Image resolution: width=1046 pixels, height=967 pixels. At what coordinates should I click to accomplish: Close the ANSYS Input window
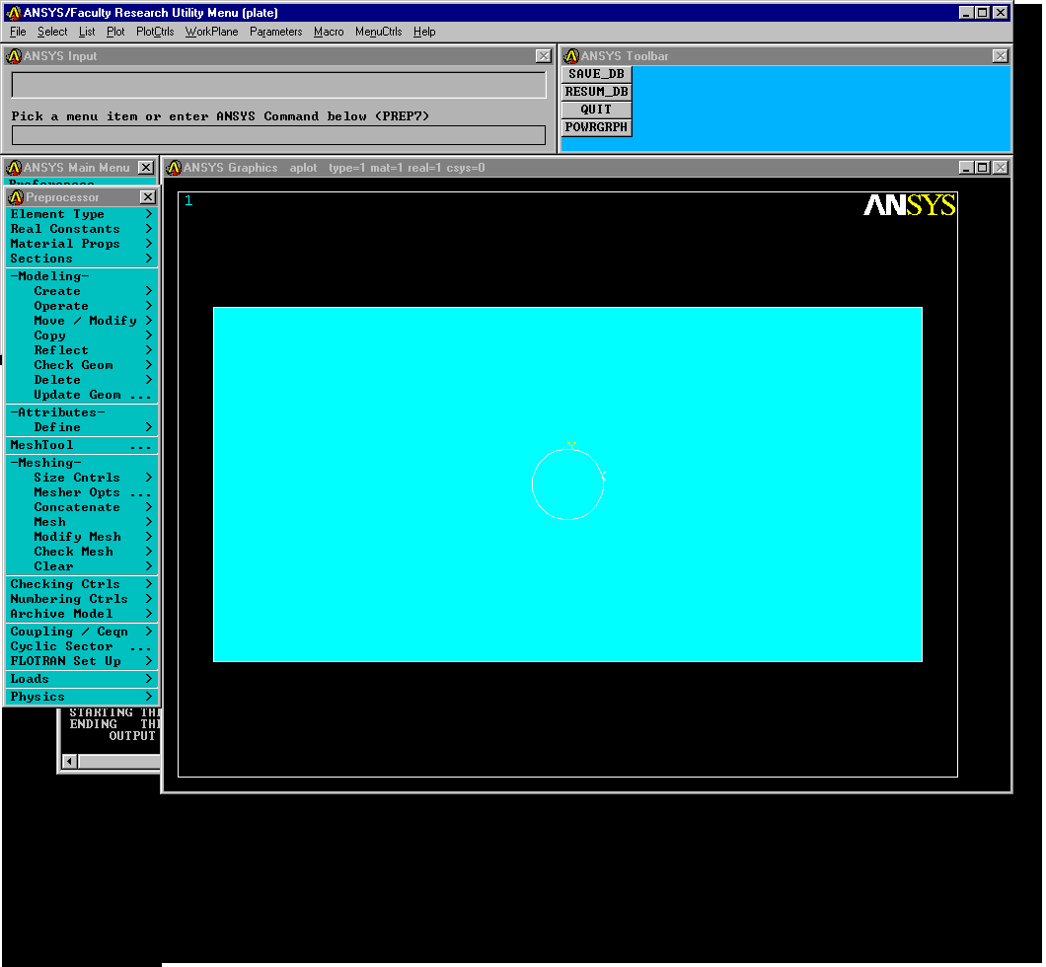[543, 56]
